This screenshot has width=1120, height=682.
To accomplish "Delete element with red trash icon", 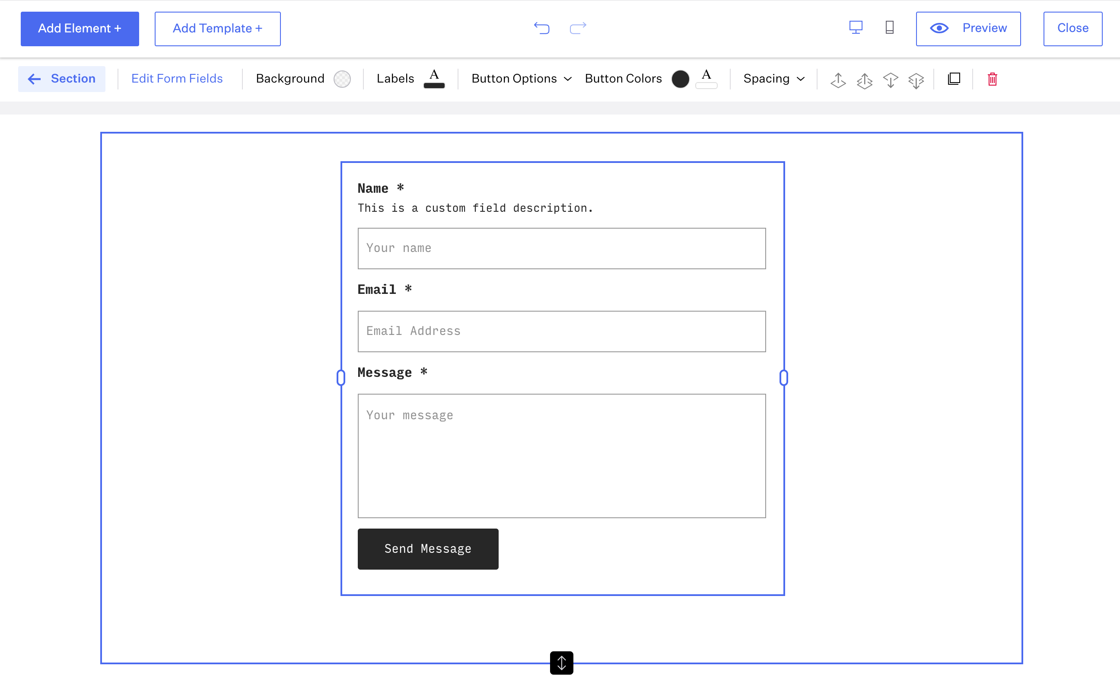I will click(992, 79).
